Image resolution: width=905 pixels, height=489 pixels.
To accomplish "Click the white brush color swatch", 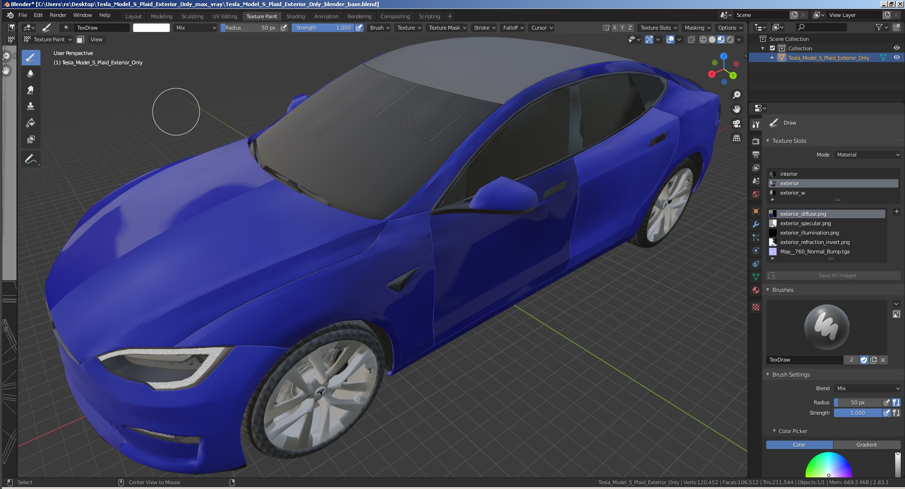I will (x=151, y=28).
